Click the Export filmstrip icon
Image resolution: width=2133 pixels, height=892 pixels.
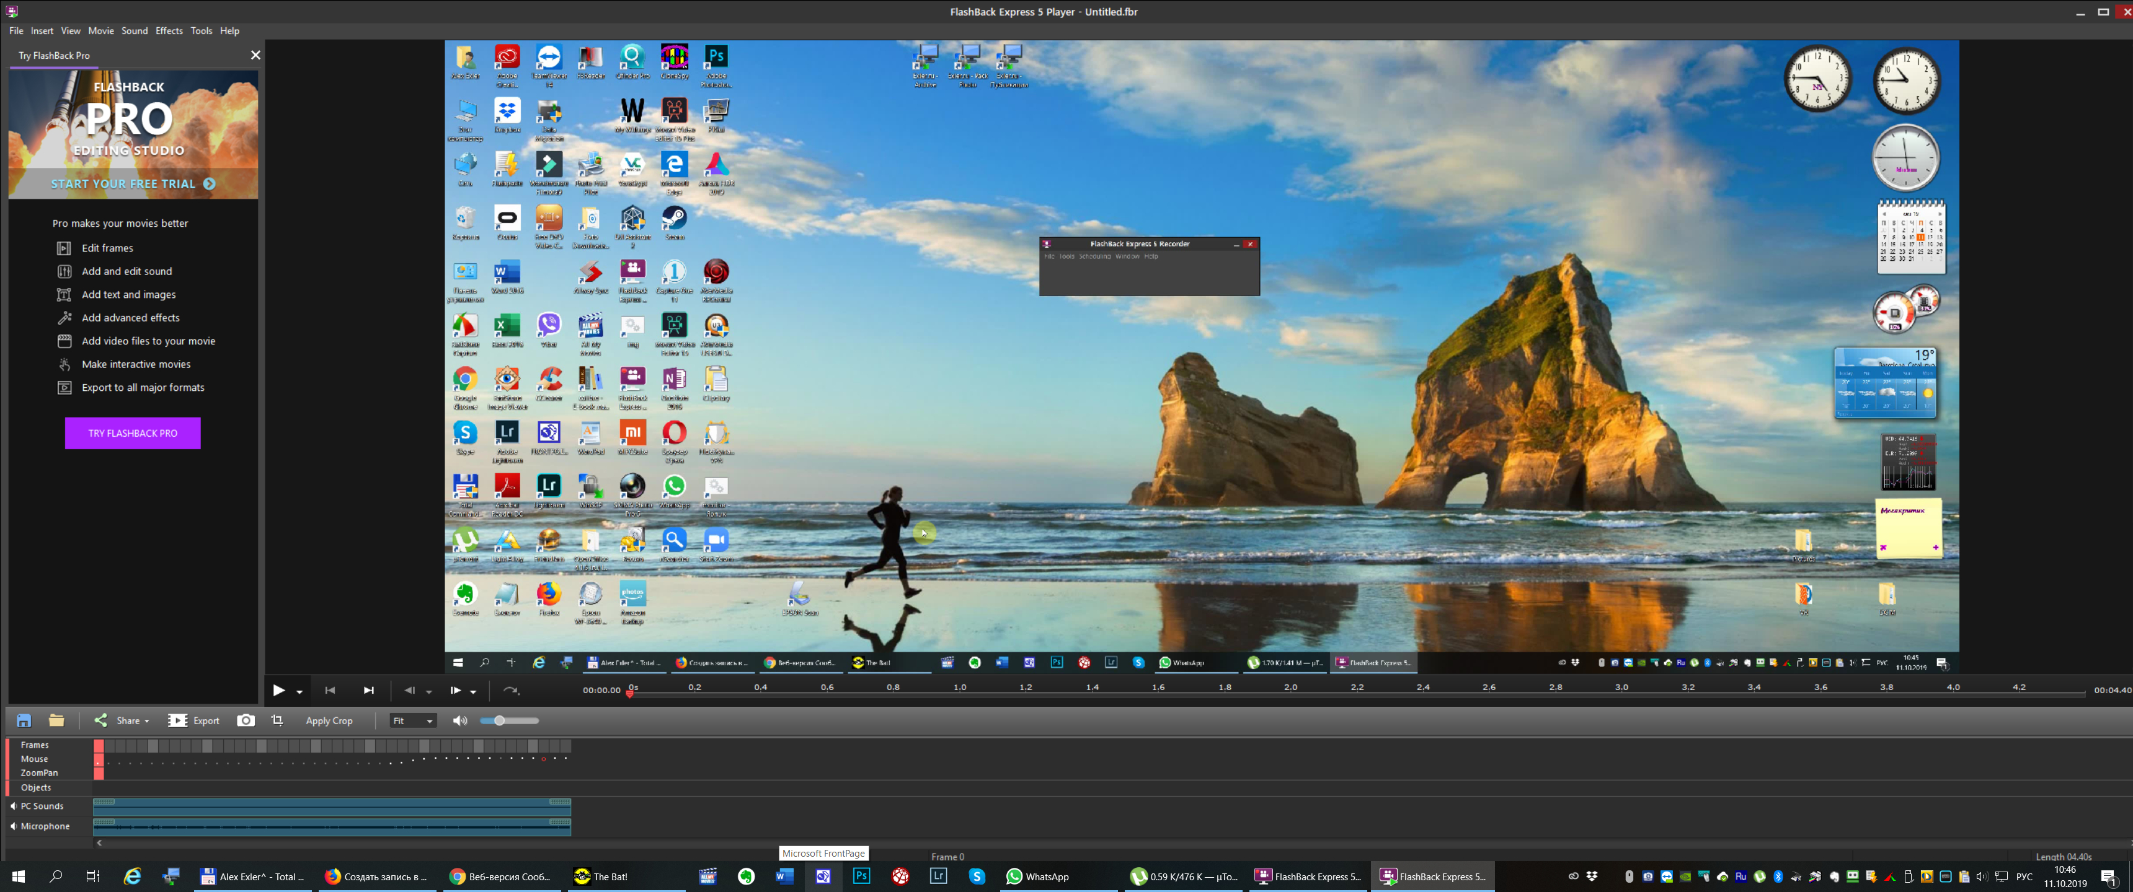point(177,720)
